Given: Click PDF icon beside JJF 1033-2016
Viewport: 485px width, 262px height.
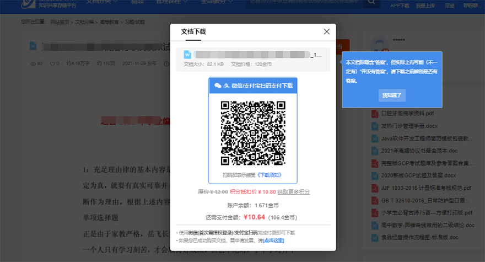Looking at the screenshot, I should click(x=375, y=188).
